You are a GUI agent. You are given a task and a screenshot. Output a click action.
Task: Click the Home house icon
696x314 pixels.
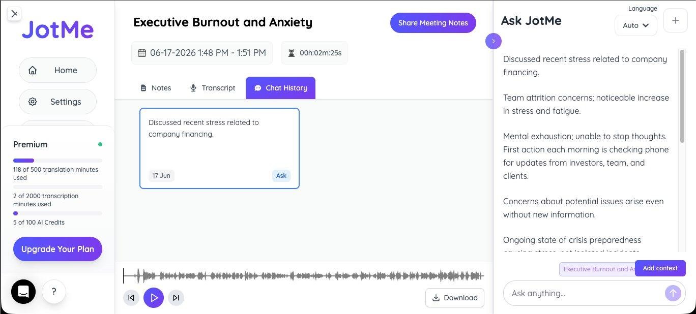tap(33, 70)
